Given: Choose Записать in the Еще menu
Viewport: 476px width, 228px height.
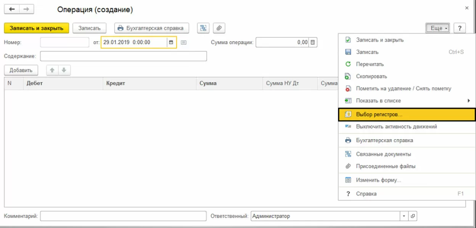Looking at the screenshot, I should (407, 52).
